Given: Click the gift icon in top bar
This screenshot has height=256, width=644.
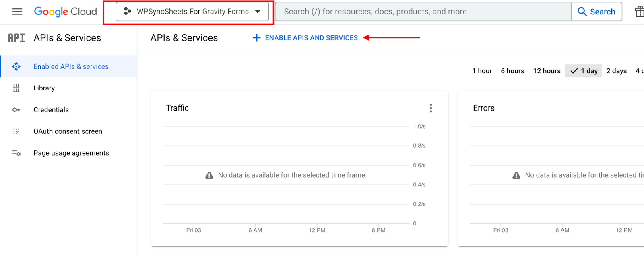Looking at the screenshot, I should click(x=640, y=12).
